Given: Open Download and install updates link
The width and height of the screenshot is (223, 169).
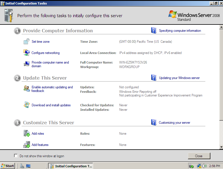Looking at the screenshot, I should click(51, 105).
